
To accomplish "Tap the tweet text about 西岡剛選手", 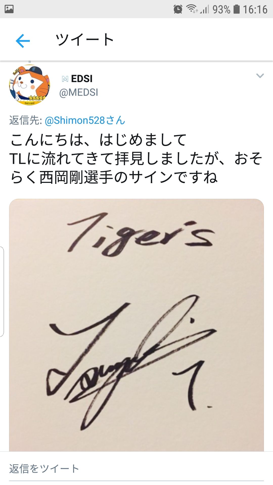I will tap(136, 158).
